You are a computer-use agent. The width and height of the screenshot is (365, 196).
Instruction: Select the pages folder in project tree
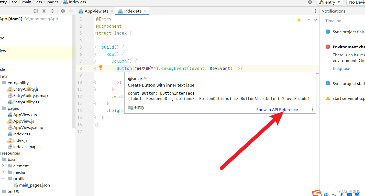[x=13, y=108]
